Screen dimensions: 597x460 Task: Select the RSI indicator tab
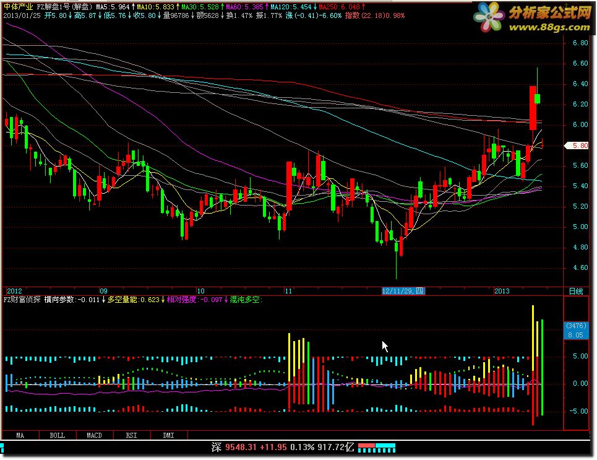[132, 435]
